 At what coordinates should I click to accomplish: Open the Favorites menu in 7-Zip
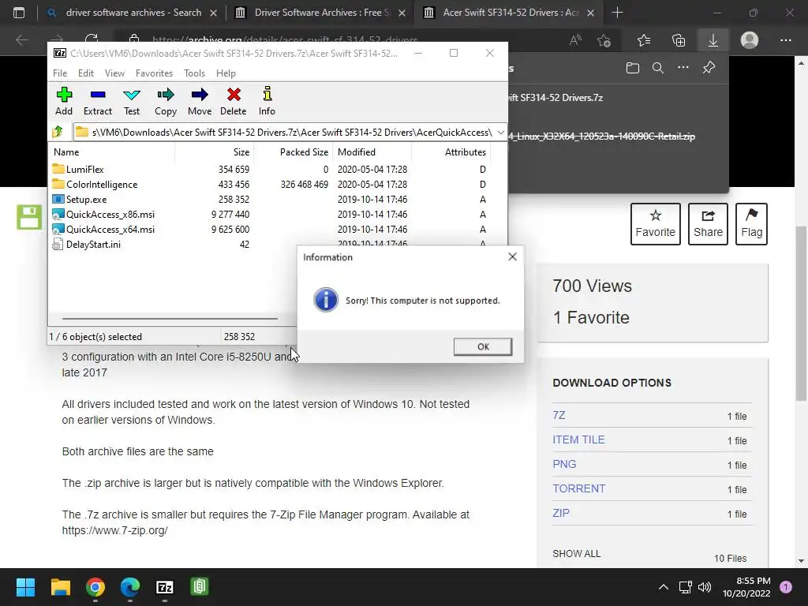(x=154, y=73)
